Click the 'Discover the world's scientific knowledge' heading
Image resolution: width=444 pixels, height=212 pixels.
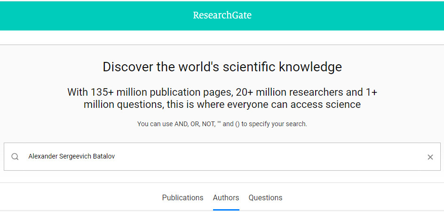tap(222, 67)
